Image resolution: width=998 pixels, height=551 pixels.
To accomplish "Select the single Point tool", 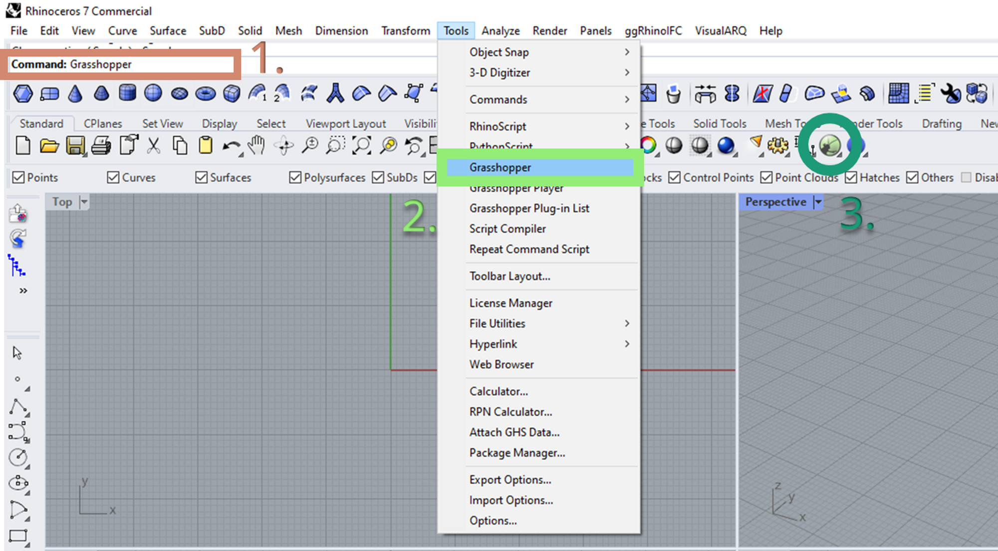I will pos(17,379).
